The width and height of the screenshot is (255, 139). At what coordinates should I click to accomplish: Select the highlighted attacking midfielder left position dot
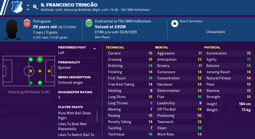[40, 60]
